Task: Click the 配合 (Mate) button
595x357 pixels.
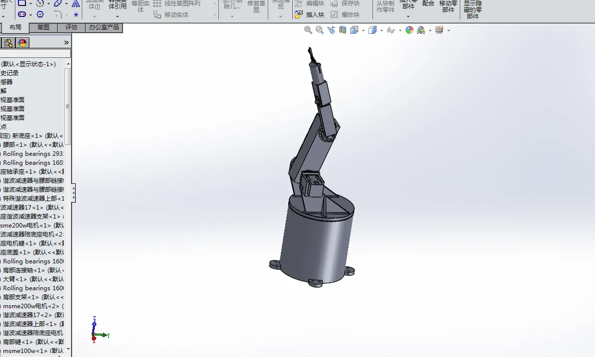Action: (428, 4)
